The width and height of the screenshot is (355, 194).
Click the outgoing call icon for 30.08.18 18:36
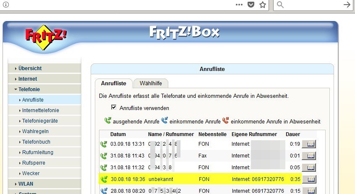(104, 179)
